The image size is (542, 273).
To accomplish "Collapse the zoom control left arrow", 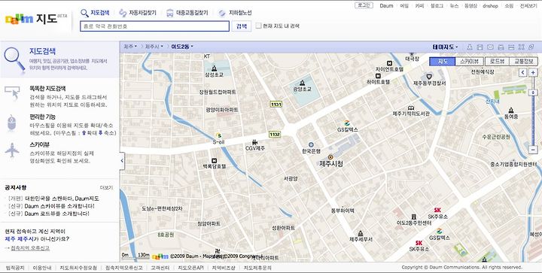I will point(522,72).
